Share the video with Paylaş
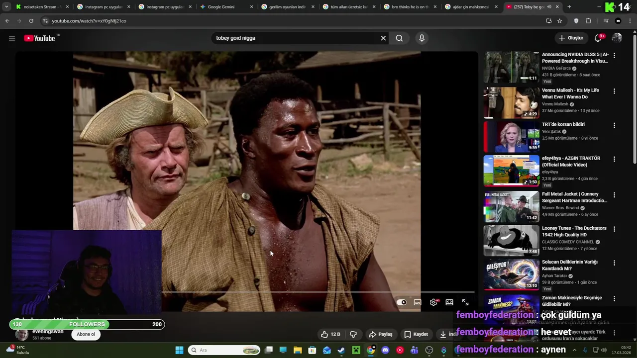Image resolution: width=637 pixels, height=358 pixels. click(380, 334)
